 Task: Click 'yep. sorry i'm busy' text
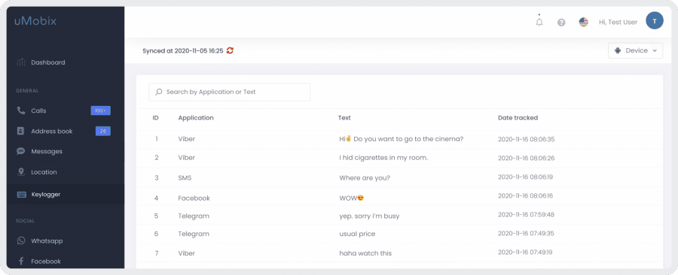369,216
